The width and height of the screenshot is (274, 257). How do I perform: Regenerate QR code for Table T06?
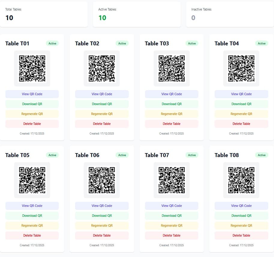102,225
